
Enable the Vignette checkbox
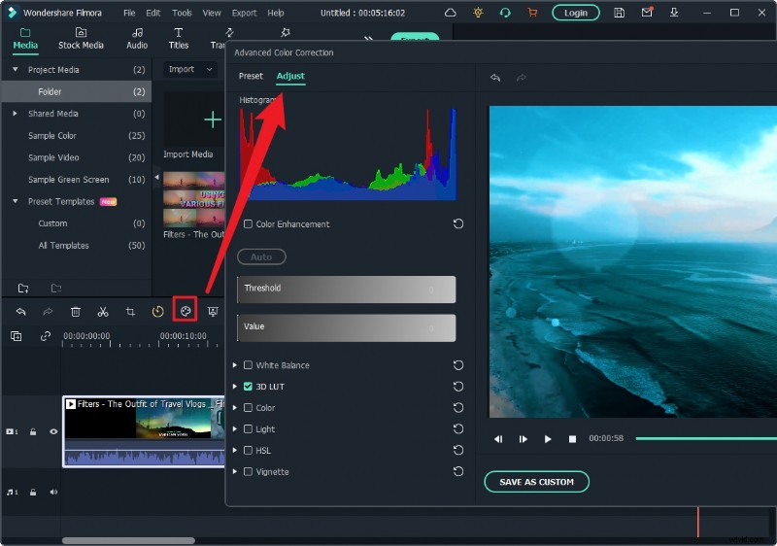tap(248, 472)
